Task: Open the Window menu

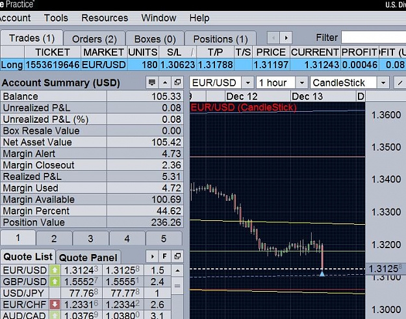Action: click(159, 18)
